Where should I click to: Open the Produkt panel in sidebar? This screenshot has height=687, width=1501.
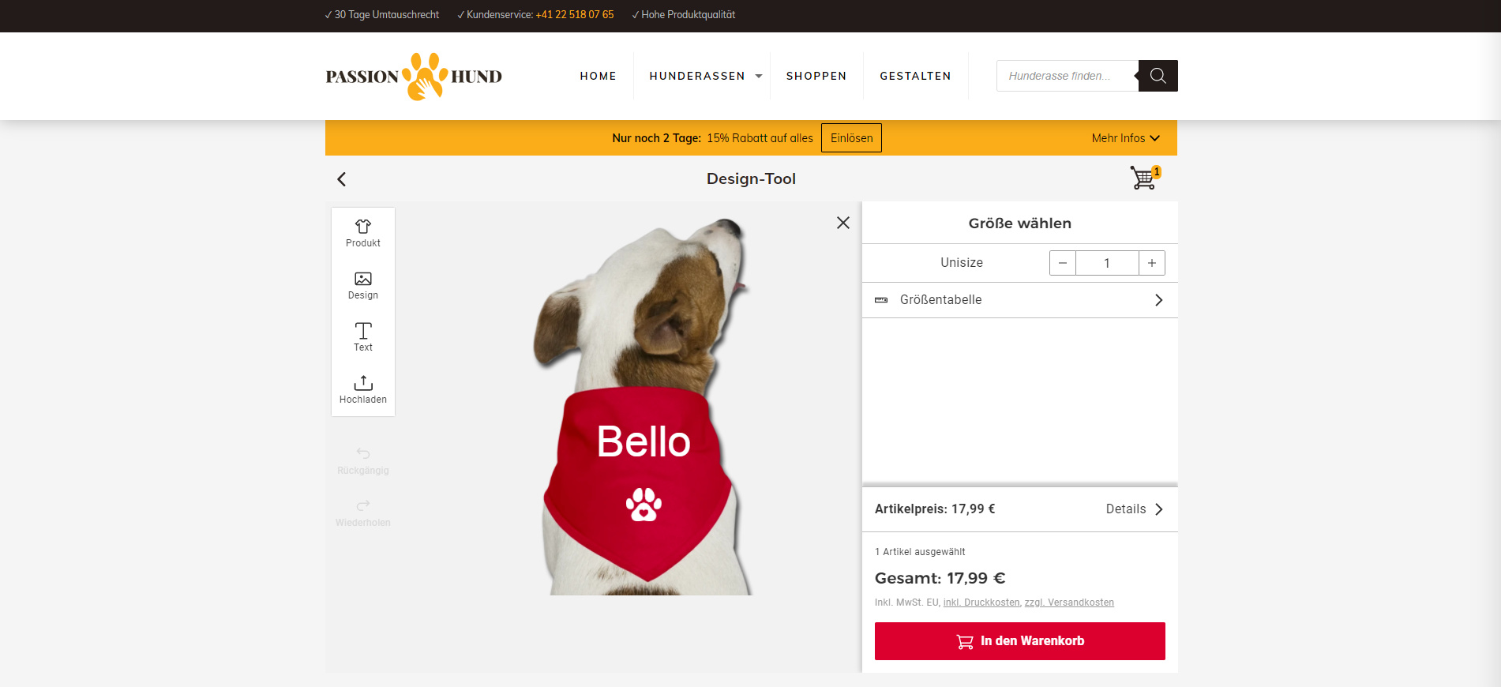pyautogui.click(x=362, y=233)
